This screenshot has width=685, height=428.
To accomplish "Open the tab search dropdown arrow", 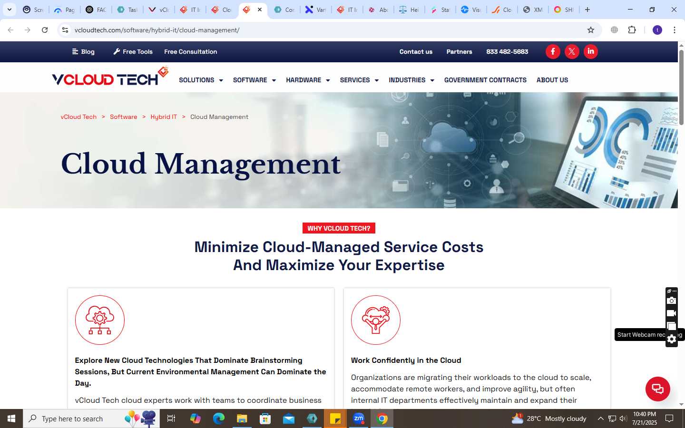I will coord(9,10).
